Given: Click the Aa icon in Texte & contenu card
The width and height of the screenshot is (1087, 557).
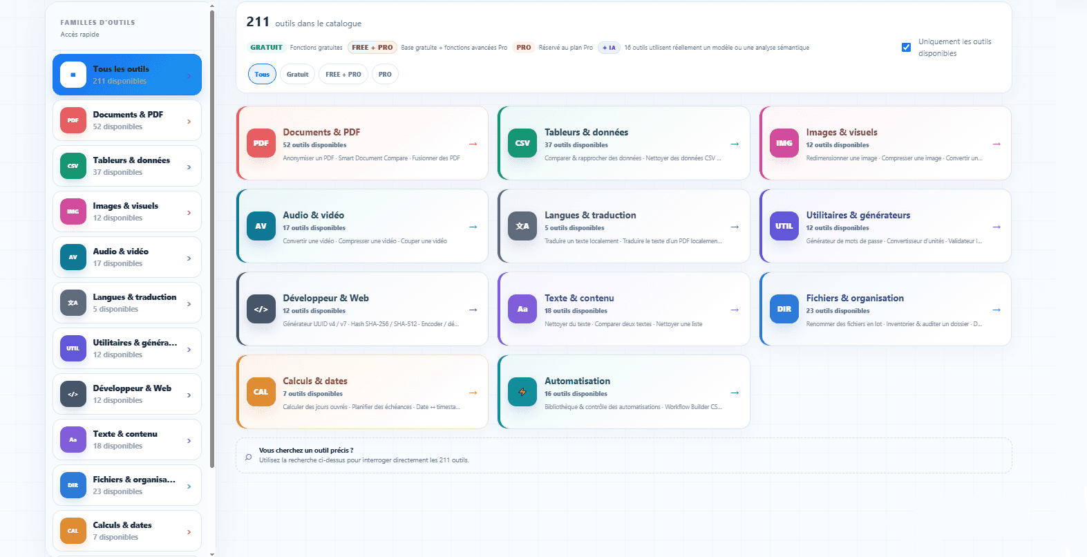Looking at the screenshot, I should point(522,309).
